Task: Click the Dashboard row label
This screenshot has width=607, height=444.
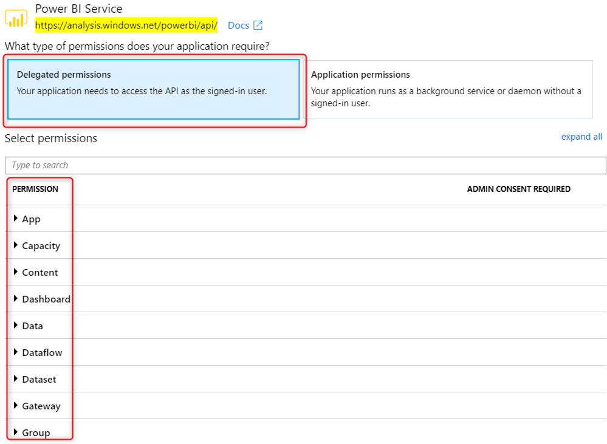Action: (46, 299)
